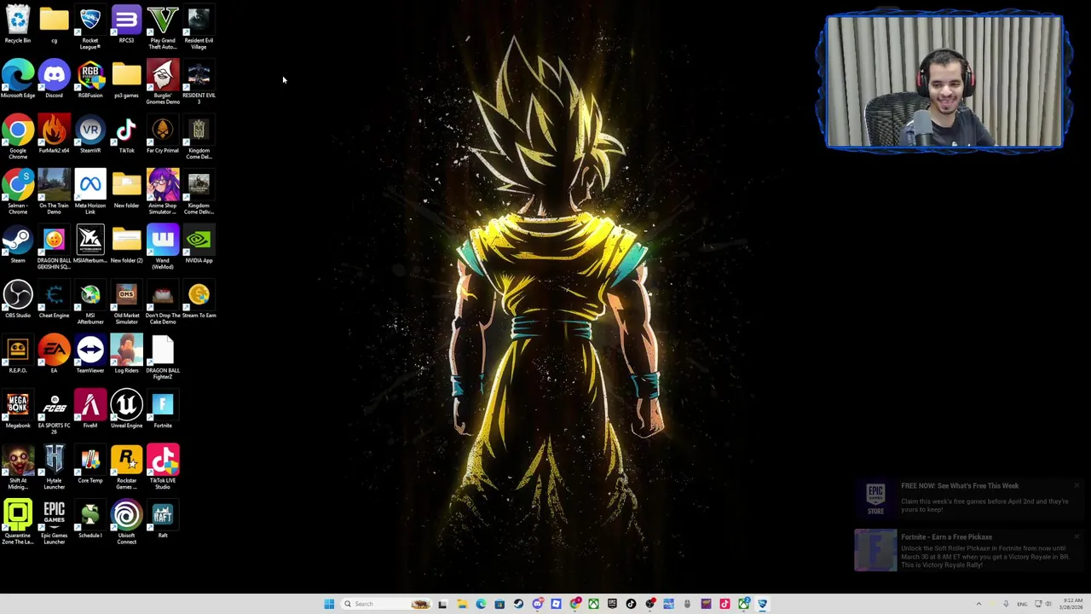Open the EA app desktop icon
The width and height of the screenshot is (1091, 614).
pos(54,356)
